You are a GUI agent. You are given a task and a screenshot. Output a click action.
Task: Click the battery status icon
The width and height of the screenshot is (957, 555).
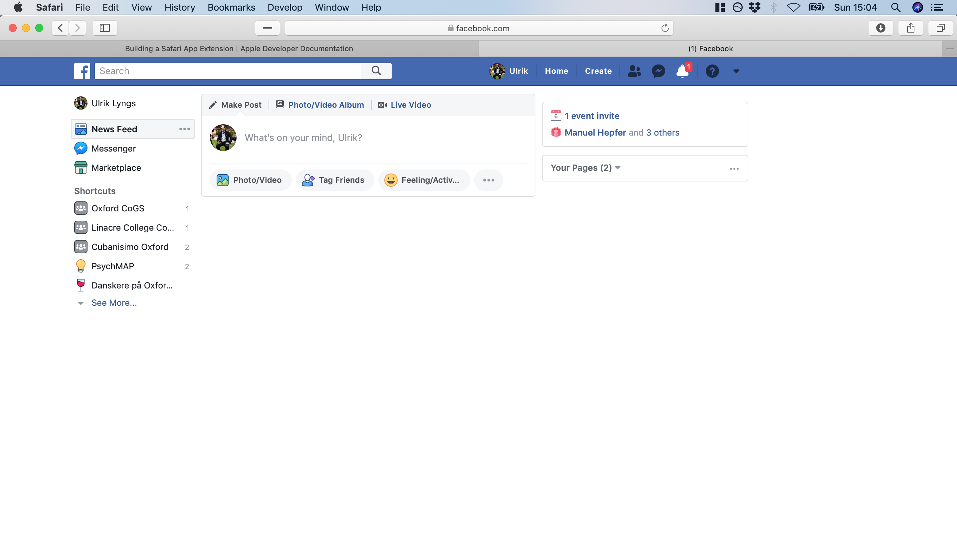click(x=817, y=7)
